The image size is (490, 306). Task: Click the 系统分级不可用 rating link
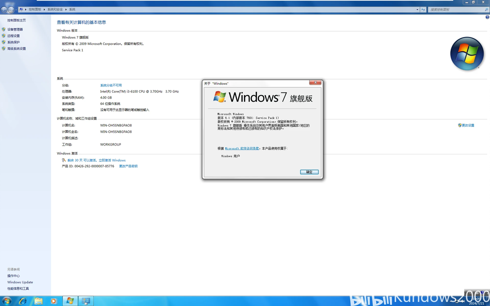(111, 85)
